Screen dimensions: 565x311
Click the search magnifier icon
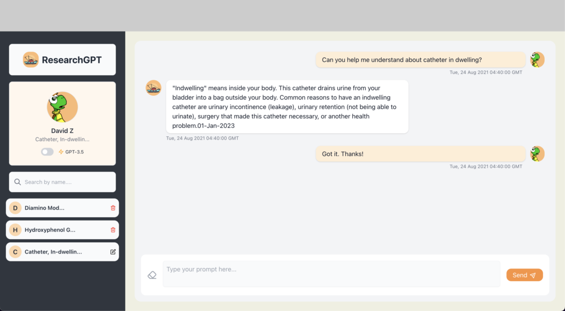(x=17, y=182)
